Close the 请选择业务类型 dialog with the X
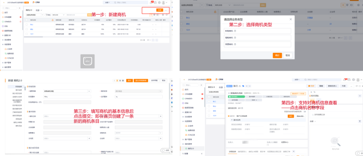The width and height of the screenshot is (363, 156). click(291, 19)
